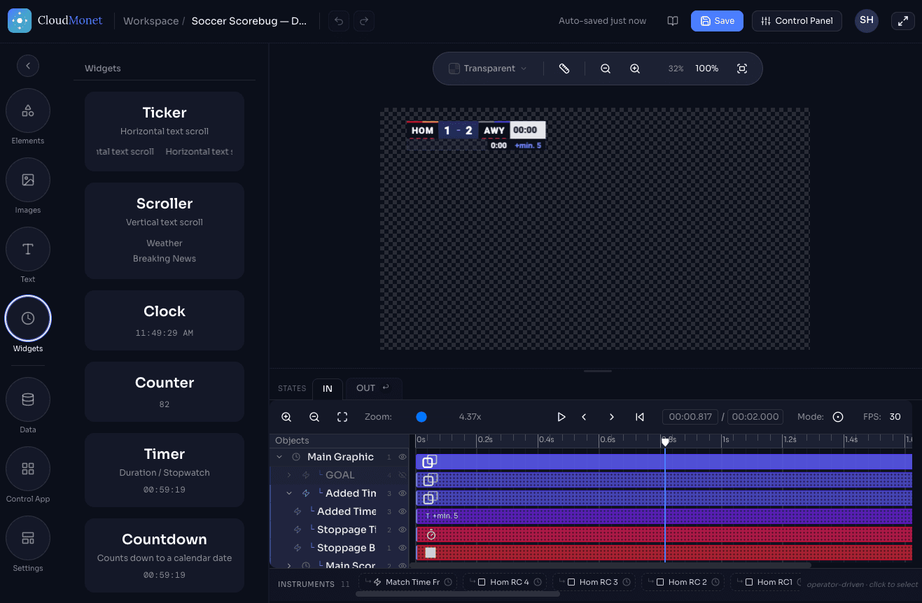
Task: Zoom in the timeline
Action: [x=286, y=417]
